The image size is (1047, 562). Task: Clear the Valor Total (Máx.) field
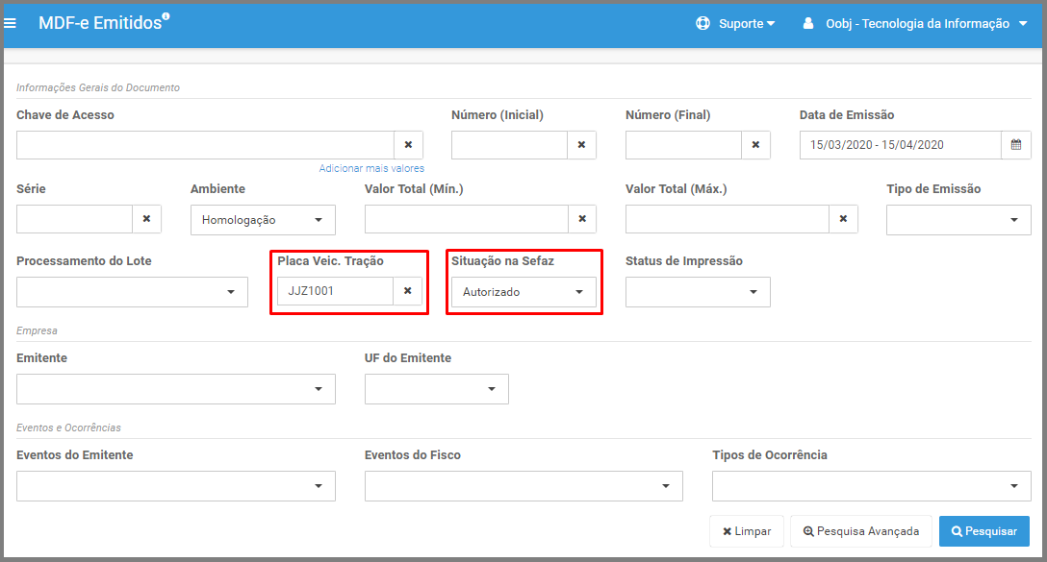tap(843, 219)
